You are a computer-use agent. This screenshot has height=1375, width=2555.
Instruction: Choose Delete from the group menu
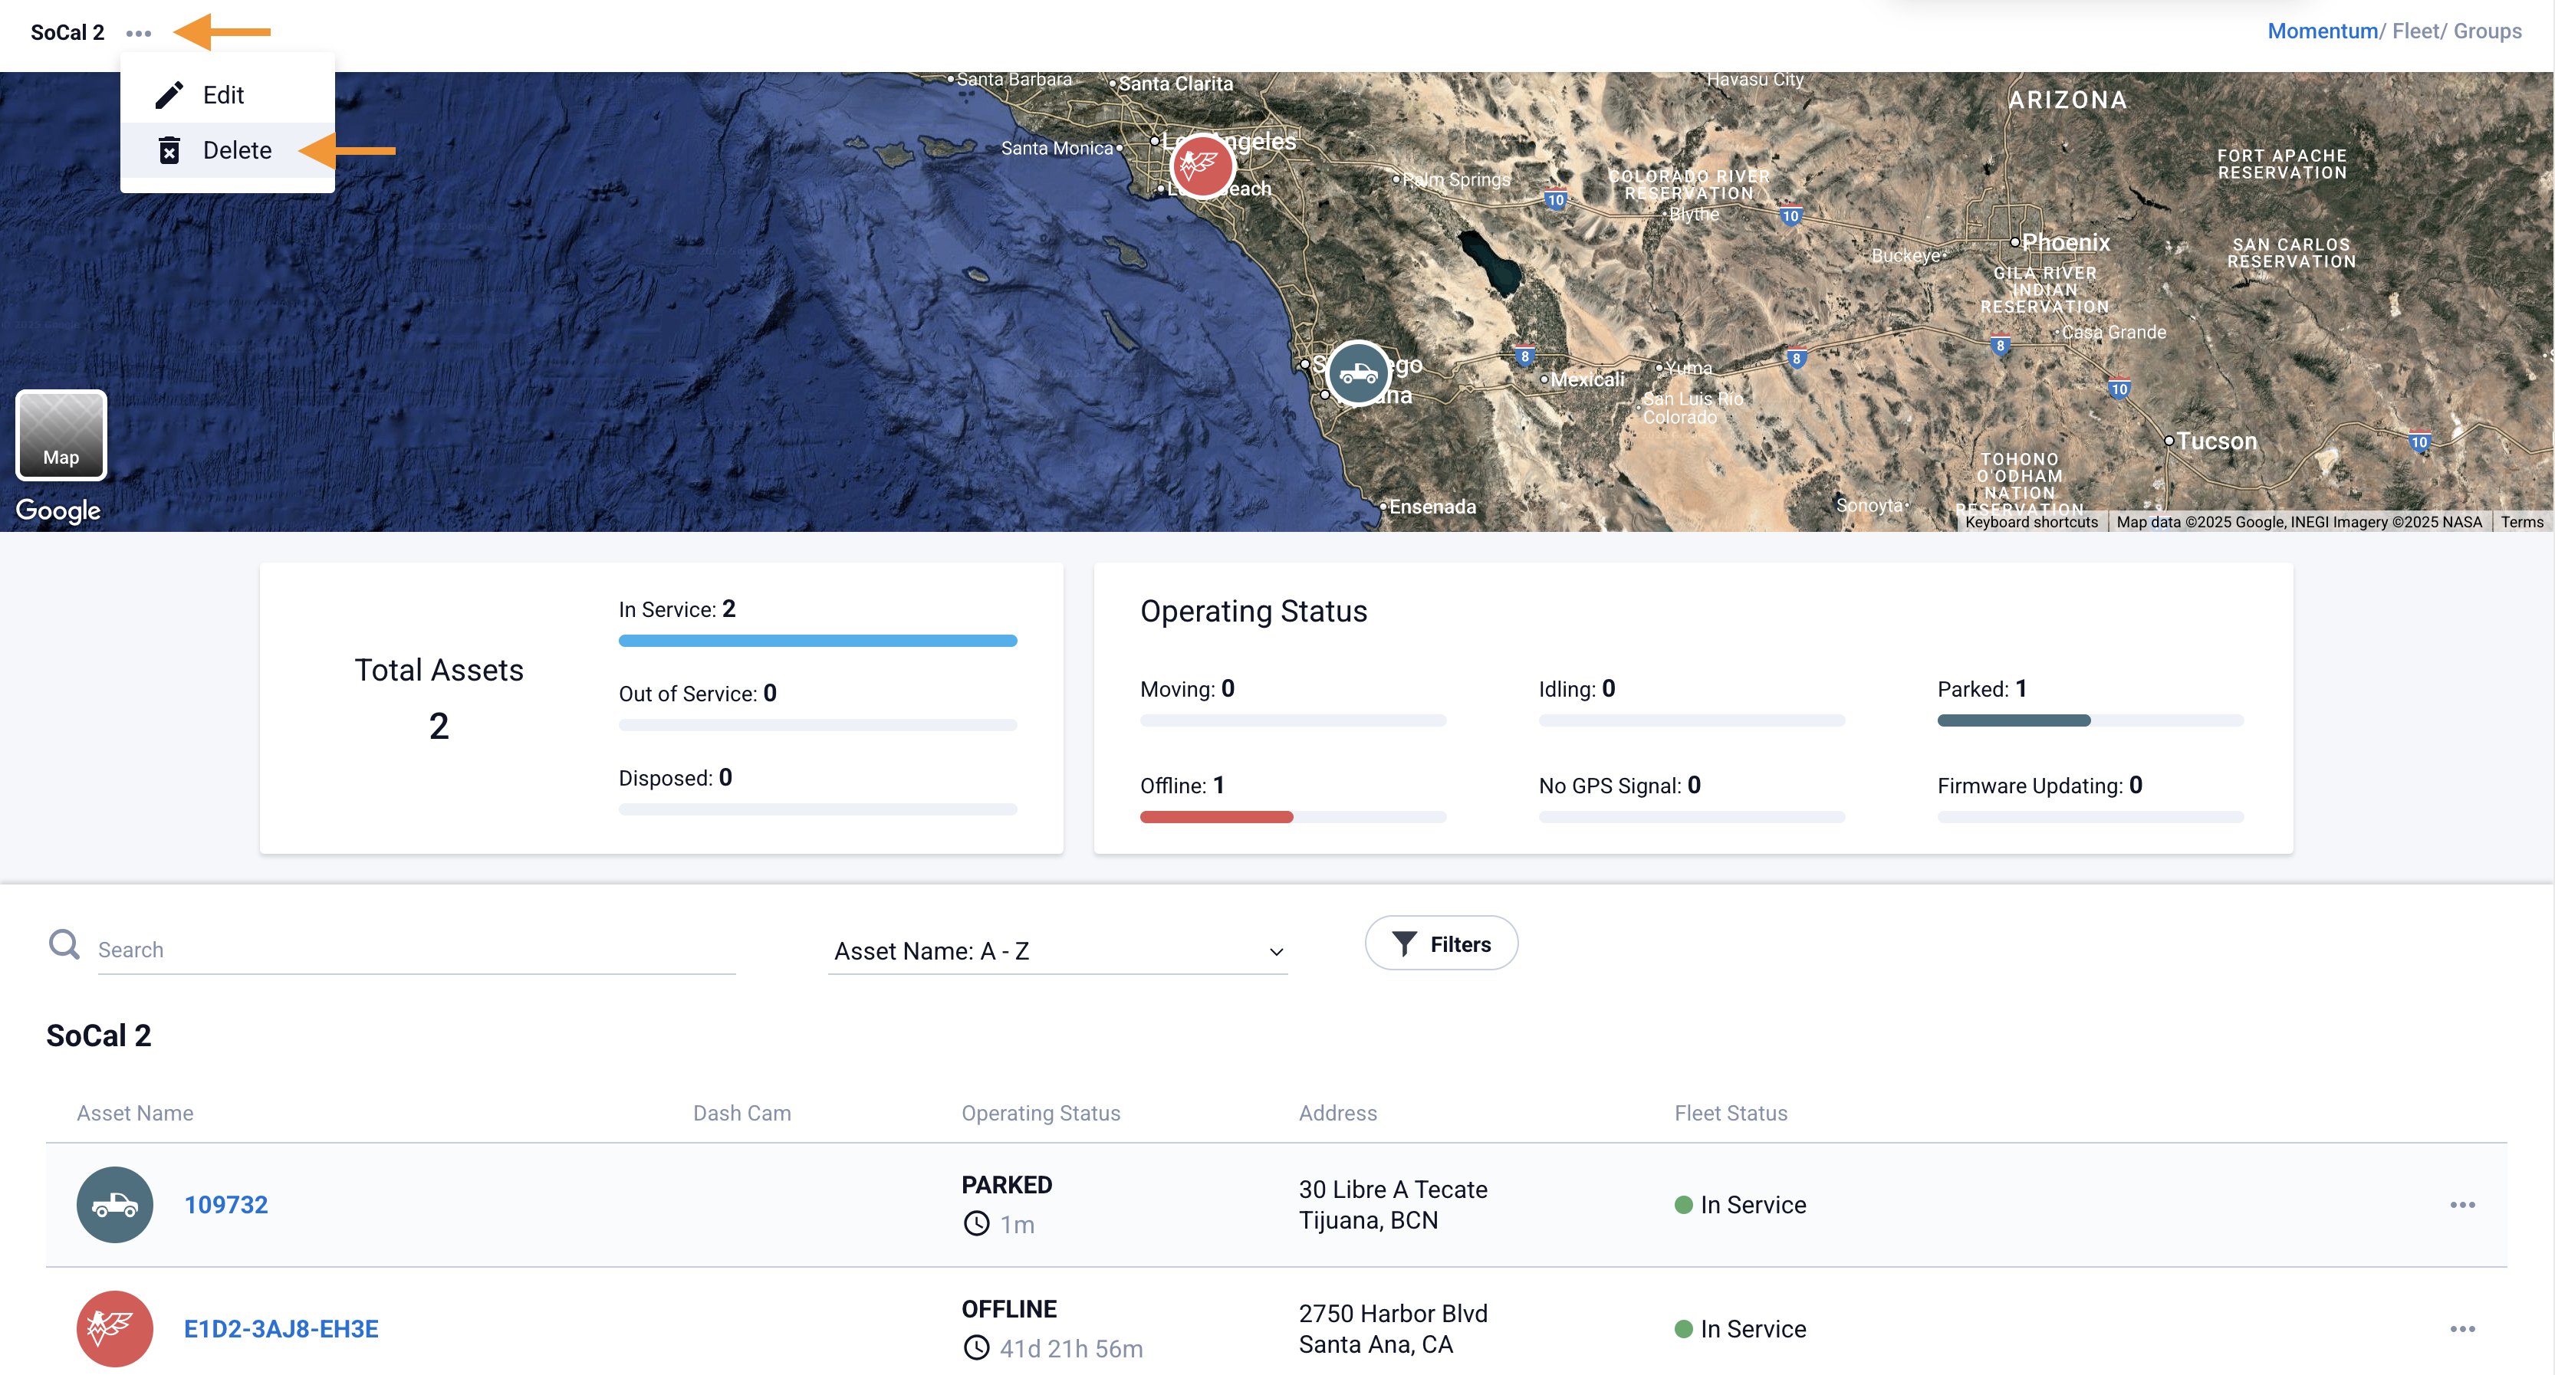click(236, 151)
